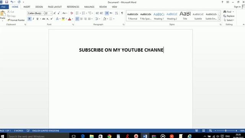Open Google Chrome from the taskbar
Screen dimensions: 245x138
[109, 136]
